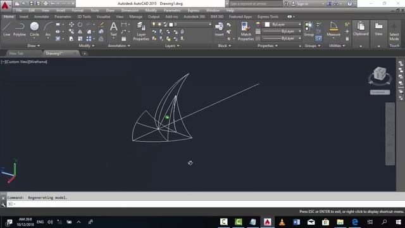
Task: Click the [Wireframe] visual style control
Action: tap(38, 62)
